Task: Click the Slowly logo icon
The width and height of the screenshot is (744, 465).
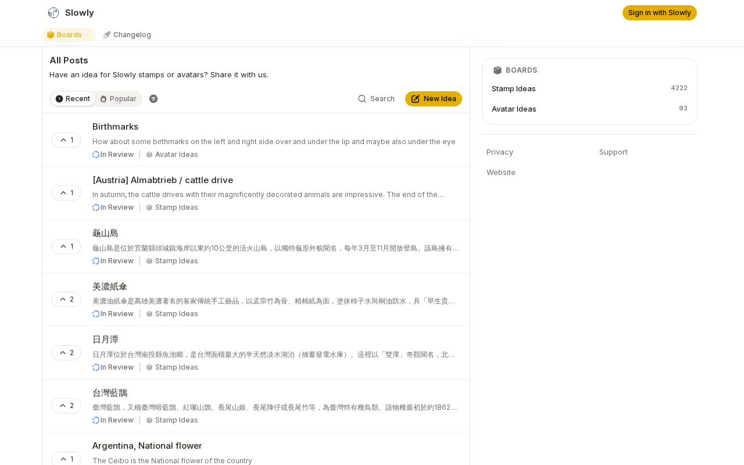Action: [x=53, y=13]
